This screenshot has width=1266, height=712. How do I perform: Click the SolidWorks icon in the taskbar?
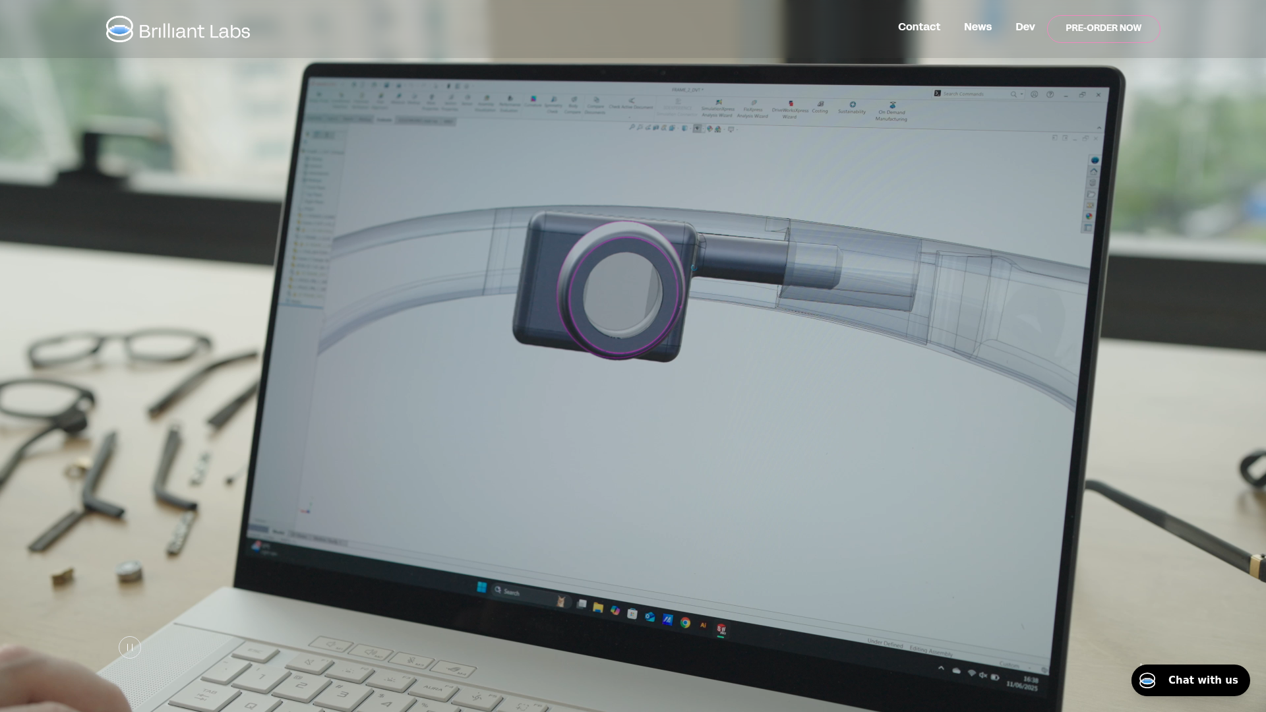click(721, 629)
